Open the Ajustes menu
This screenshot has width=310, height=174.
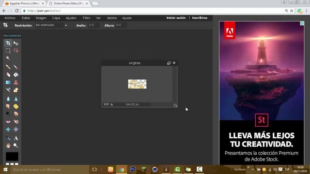pos(71,18)
